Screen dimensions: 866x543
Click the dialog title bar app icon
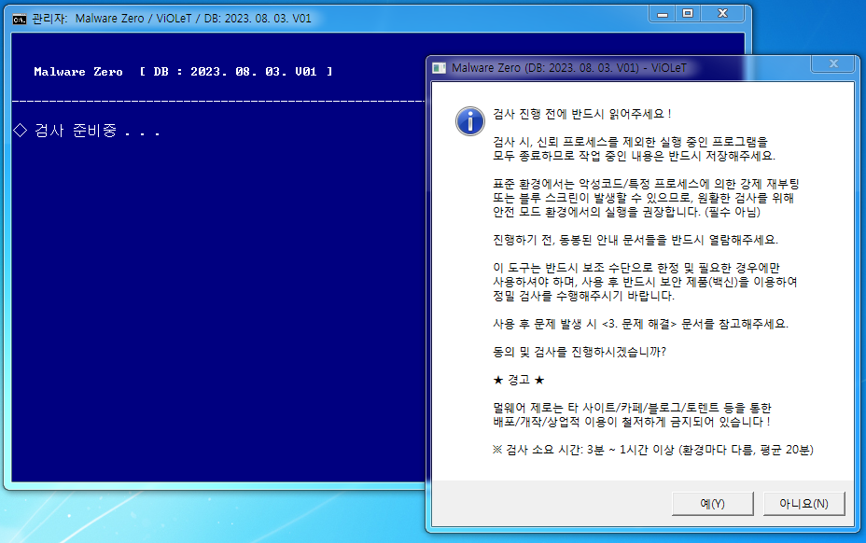[x=440, y=68]
